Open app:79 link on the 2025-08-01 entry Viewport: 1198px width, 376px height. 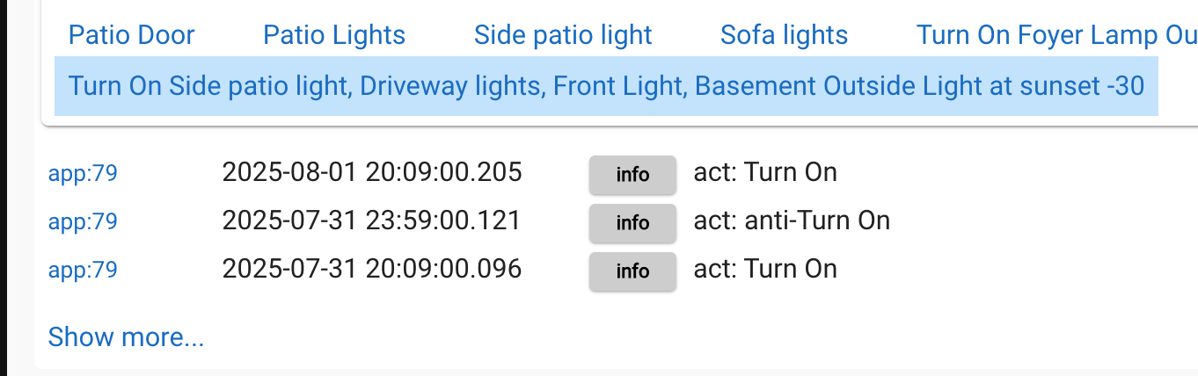(83, 173)
